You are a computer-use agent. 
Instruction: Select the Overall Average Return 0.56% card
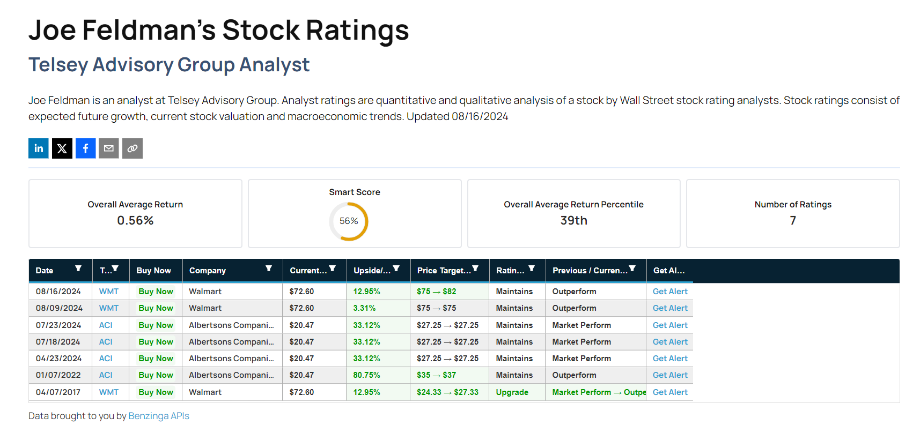135,213
